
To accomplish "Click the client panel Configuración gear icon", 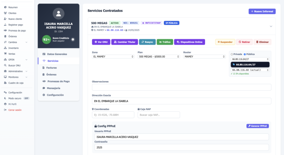I will [x=44, y=95].
